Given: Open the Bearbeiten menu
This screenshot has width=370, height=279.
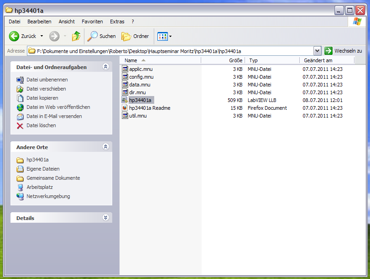Looking at the screenshot, I should click(x=39, y=21).
